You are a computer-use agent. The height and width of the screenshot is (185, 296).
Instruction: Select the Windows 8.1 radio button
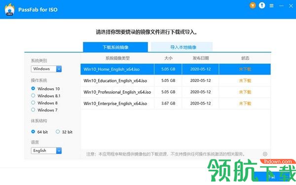pyautogui.click(x=33, y=96)
